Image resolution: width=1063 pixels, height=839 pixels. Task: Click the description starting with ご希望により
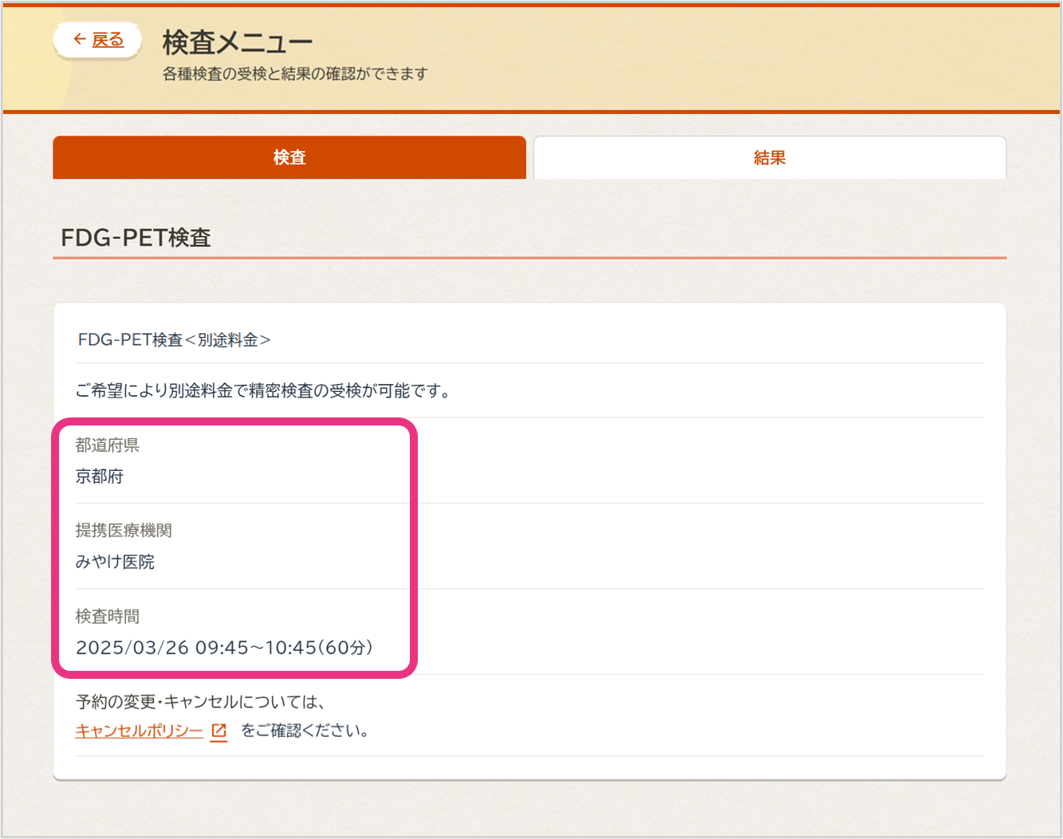263,391
